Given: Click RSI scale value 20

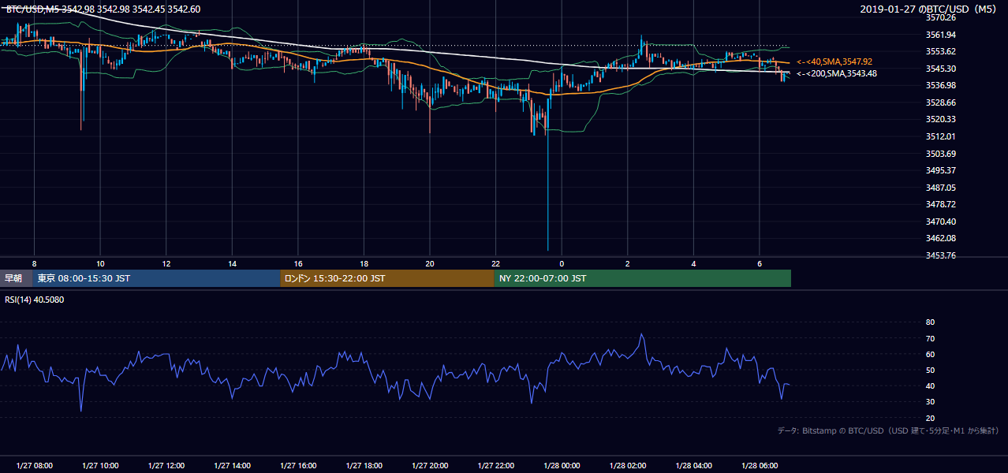Looking at the screenshot, I should coord(930,418).
